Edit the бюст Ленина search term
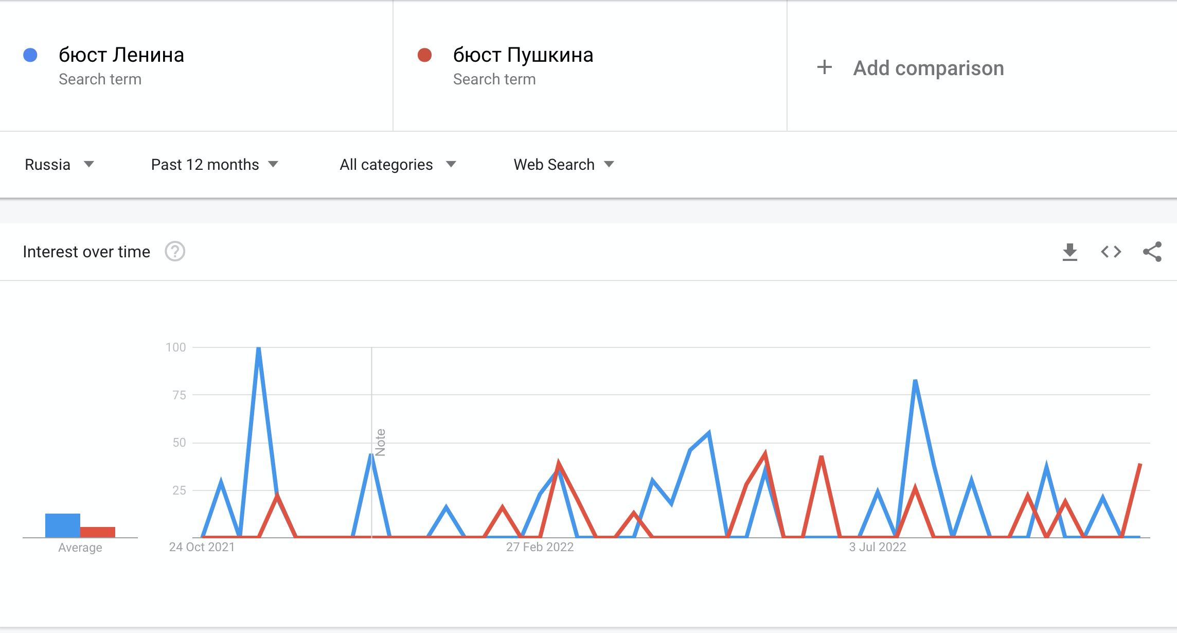This screenshot has width=1177, height=633. pos(121,55)
